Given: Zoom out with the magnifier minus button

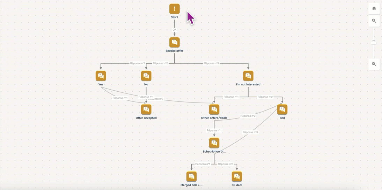Looking at the screenshot, I should tap(374, 64).
